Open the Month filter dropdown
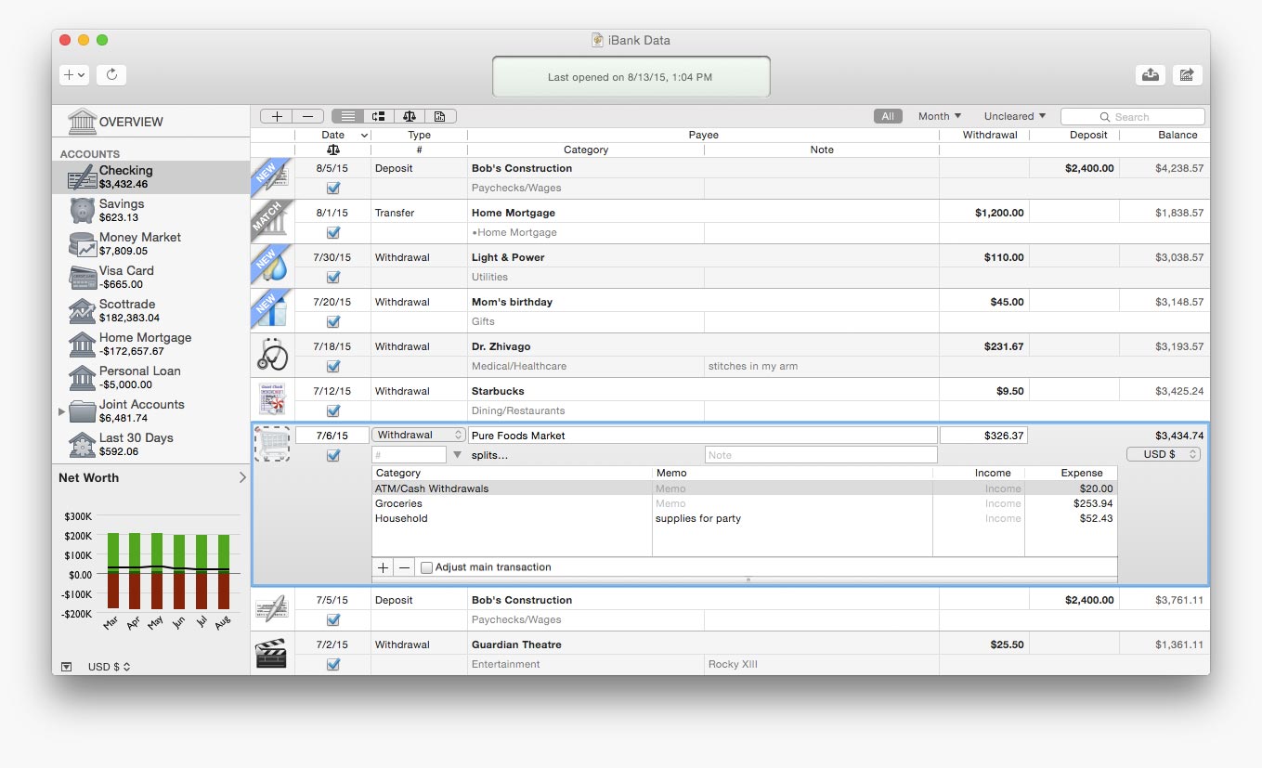The width and height of the screenshot is (1262, 768). coord(939,116)
